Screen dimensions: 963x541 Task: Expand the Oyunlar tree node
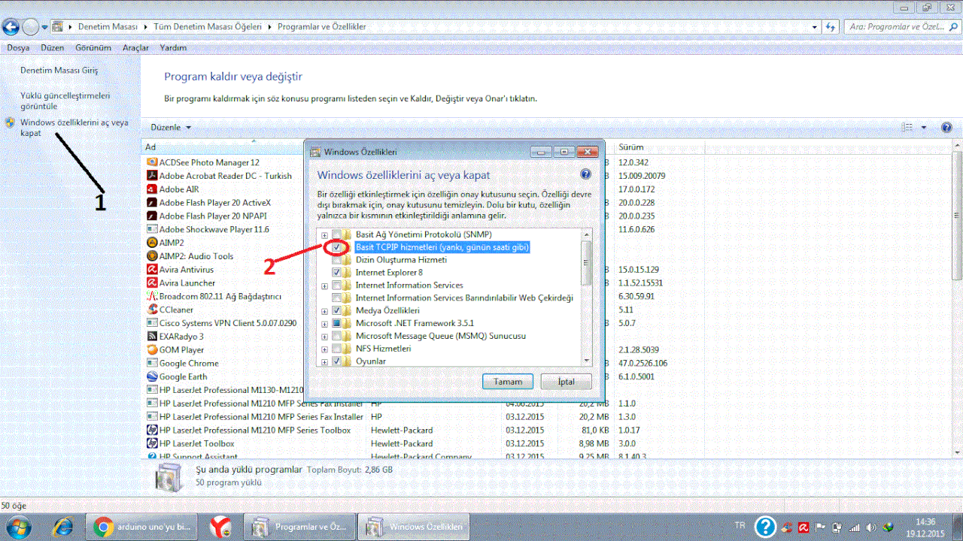tap(324, 362)
